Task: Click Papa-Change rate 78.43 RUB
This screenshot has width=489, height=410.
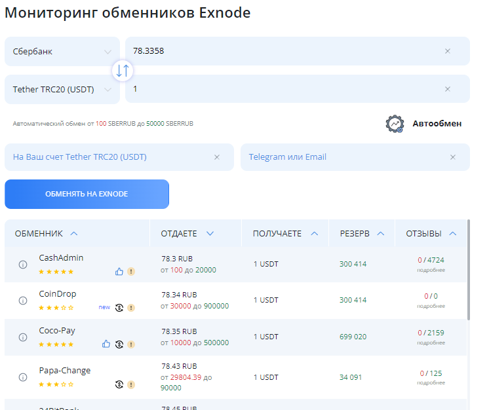Action: [x=180, y=366]
